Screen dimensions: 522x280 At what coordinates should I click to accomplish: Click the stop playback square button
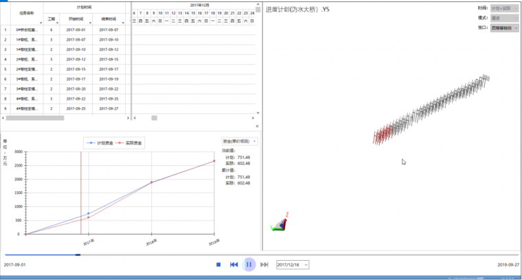tap(218, 264)
